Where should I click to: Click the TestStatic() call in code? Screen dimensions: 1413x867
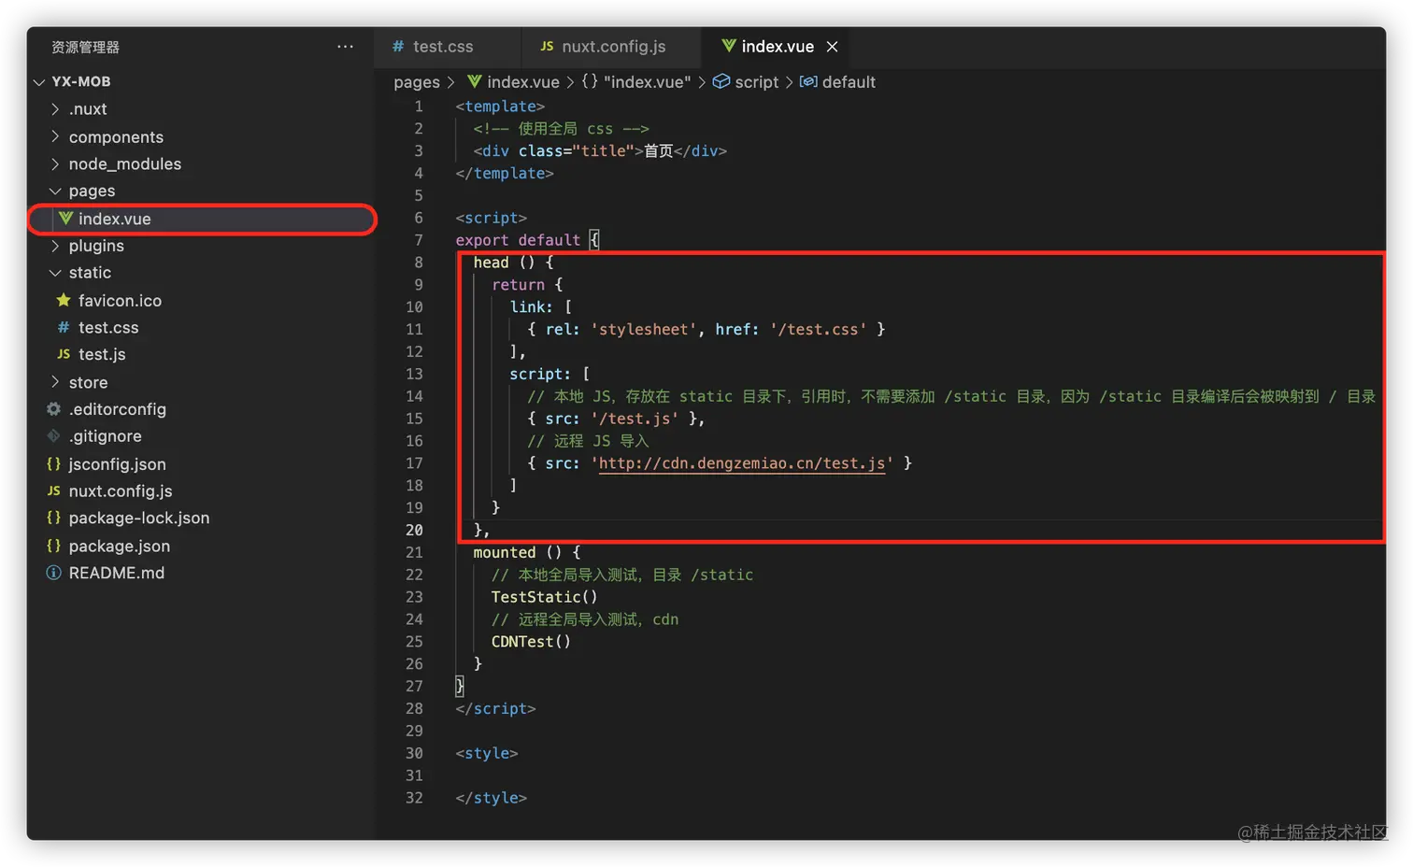pyautogui.click(x=544, y=597)
